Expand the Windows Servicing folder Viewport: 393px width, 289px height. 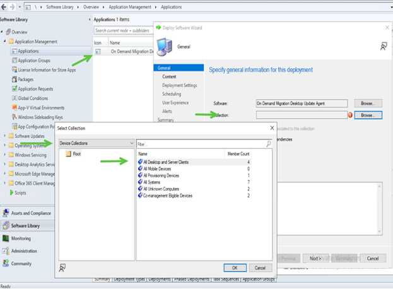[5, 155]
